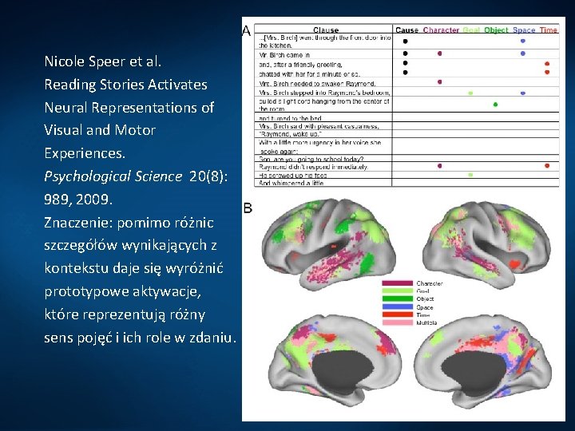Click the Goal light-green legend swatch

click(397, 291)
